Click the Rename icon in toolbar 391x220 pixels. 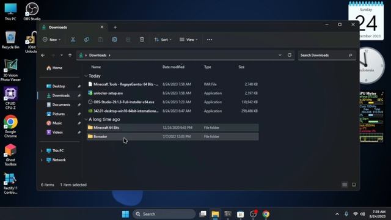click(114, 39)
